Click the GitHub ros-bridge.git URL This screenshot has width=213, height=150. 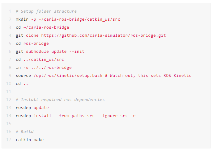tap(104, 35)
